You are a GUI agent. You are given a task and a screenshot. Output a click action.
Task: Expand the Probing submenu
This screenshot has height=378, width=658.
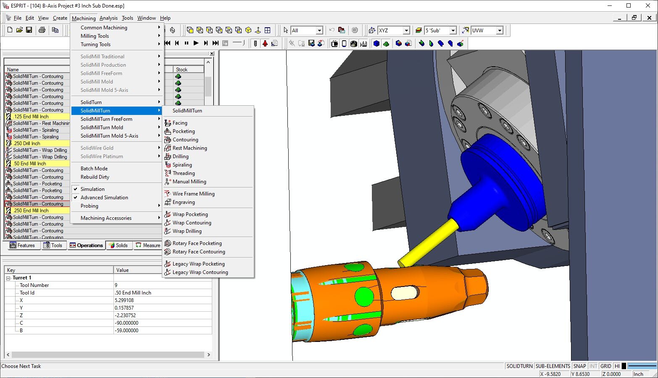tap(117, 206)
